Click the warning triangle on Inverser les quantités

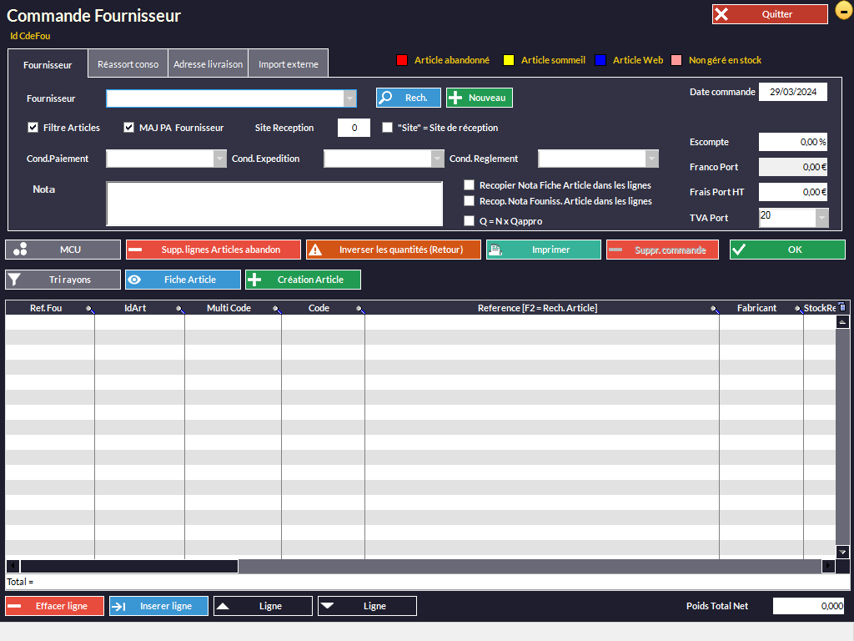315,250
